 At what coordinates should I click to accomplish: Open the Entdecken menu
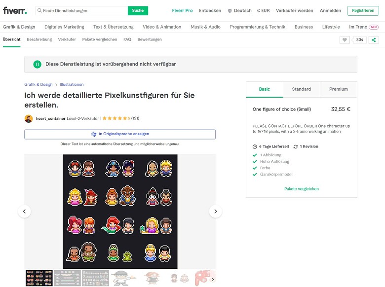210,10
